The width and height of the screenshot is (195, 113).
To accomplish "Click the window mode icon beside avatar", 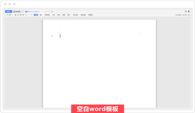I will [186, 12].
